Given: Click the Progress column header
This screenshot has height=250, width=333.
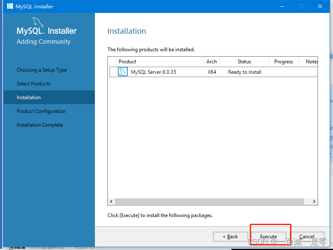Looking at the screenshot, I should [x=284, y=62].
